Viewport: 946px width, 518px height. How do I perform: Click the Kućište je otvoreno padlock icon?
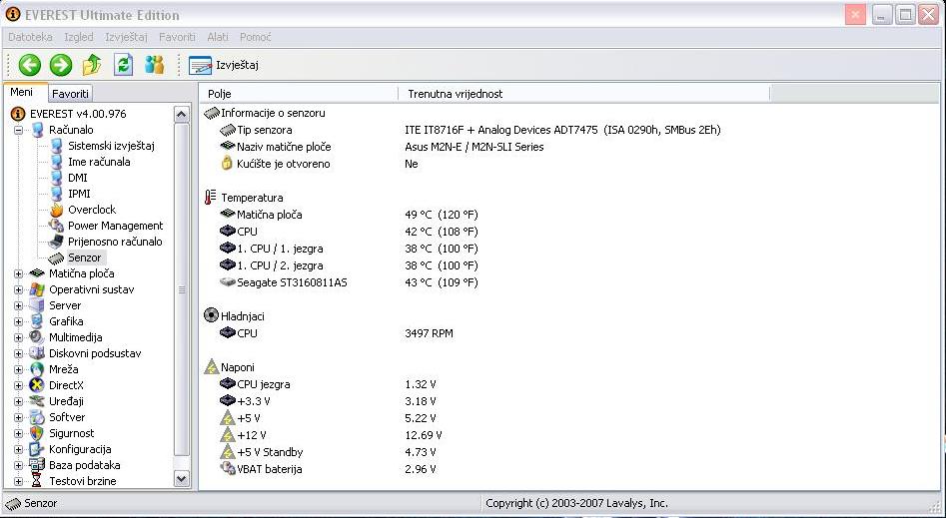point(227,164)
